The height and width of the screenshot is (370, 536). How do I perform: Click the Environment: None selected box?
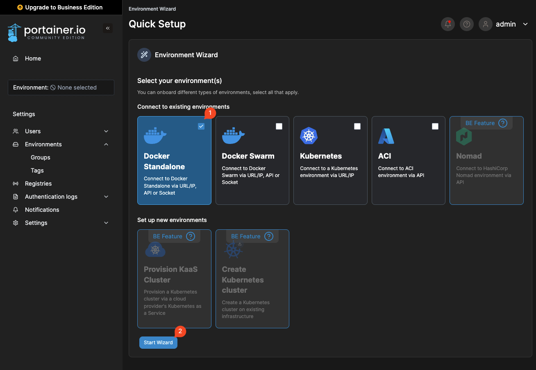61,87
